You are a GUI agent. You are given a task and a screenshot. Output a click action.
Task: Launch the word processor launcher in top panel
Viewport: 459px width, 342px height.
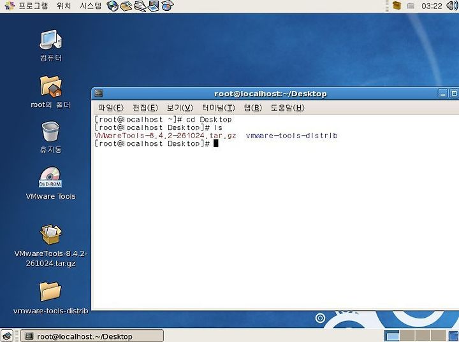pyautogui.click(x=140, y=6)
